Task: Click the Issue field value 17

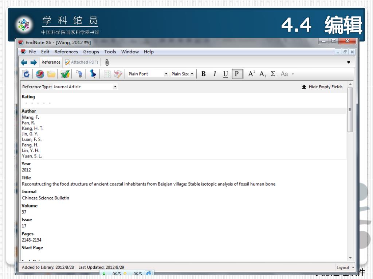Action: 24,226
